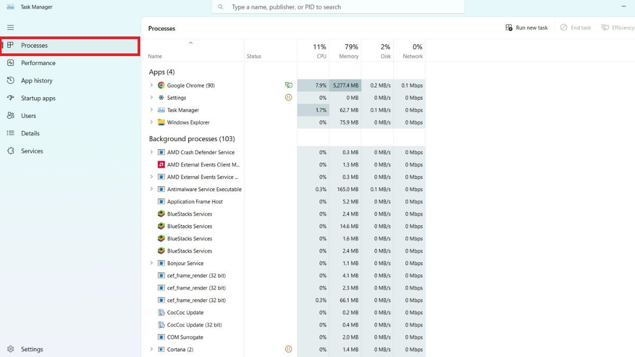Select the CocCoc Update row without 32 bit
Viewport: 635px width, 357px height.
point(284,313)
